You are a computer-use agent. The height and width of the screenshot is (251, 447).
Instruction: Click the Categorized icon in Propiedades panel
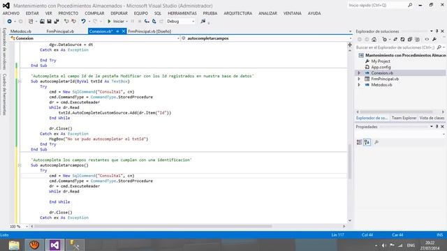(359, 142)
